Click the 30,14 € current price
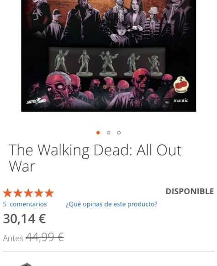The height and width of the screenshot is (266, 217). 25,219
